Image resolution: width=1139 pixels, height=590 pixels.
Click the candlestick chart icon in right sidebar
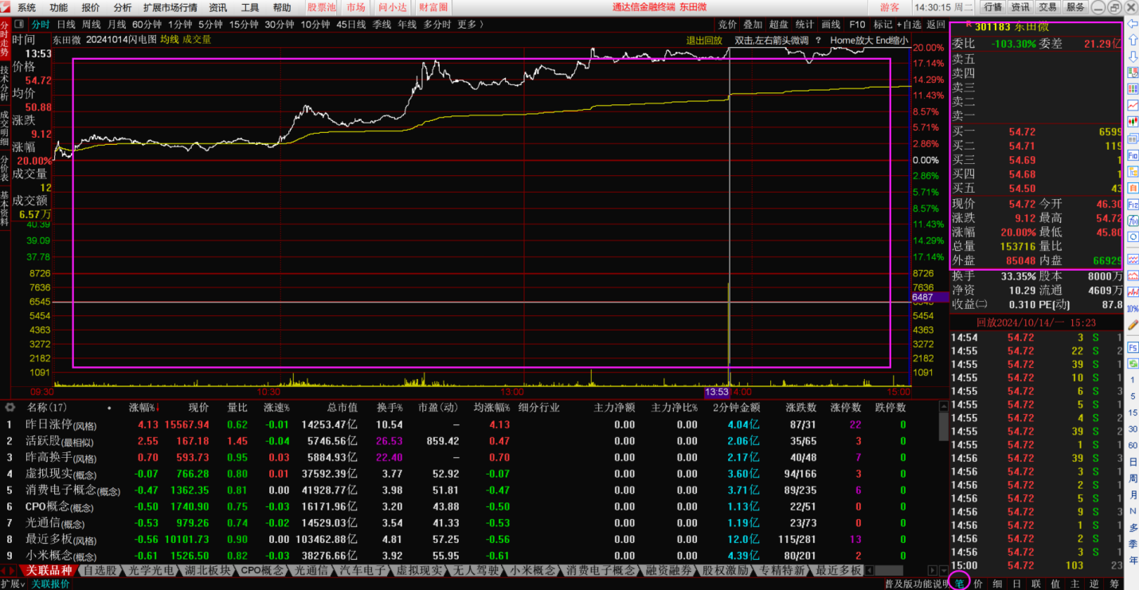click(1133, 121)
